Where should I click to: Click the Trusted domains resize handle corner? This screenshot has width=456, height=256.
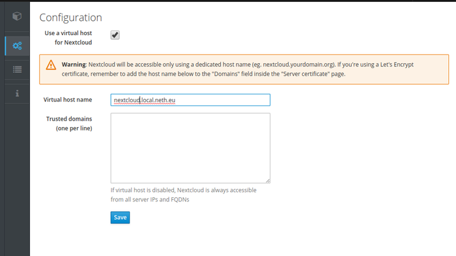click(268, 181)
